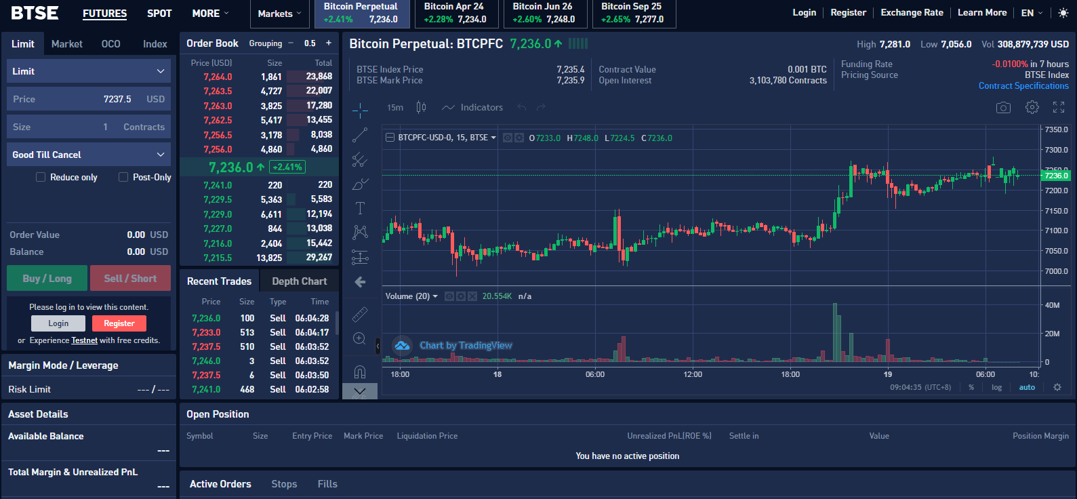Screen dimensions: 1077x499
Task: Switch to the Index order tab
Action: [x=155, y=44]
